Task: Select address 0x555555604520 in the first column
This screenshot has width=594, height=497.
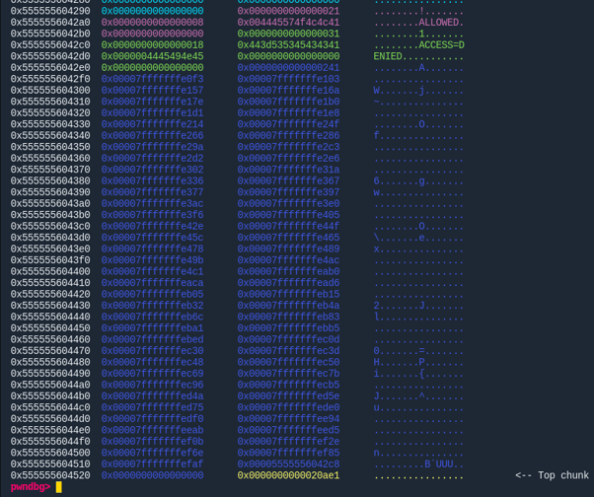Action: click(x=50, y=475)
